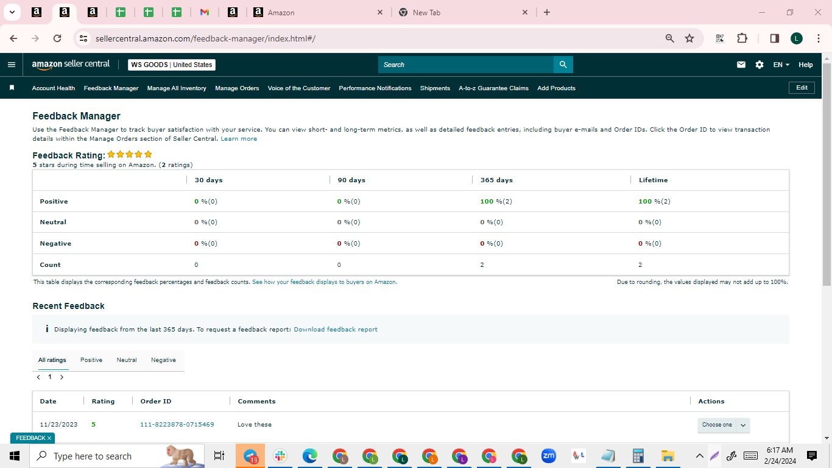Viewport: 832px width, 468px height.
Task: Open Calculator from the taskbar
Action: (638, 456)
